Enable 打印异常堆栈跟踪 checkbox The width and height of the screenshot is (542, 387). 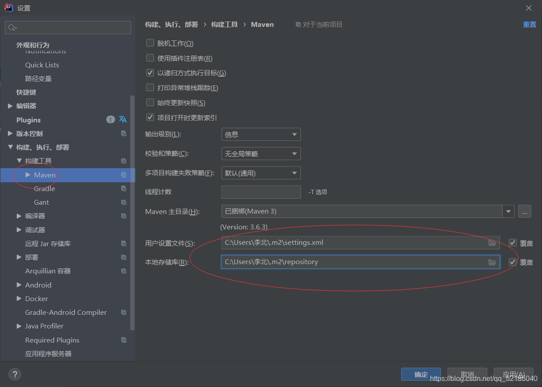click(150, 88)
